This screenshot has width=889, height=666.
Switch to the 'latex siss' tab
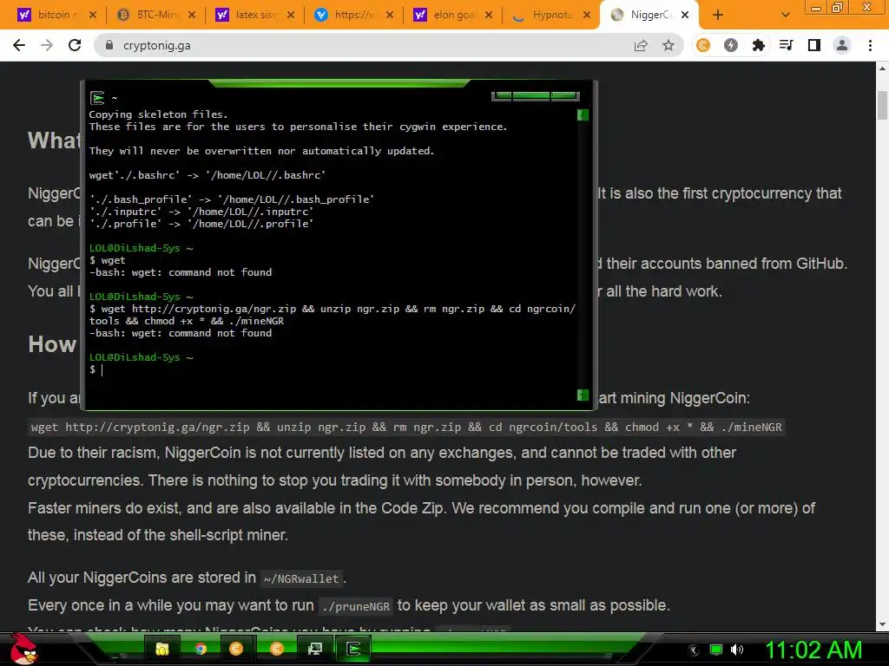coord(256,15)
